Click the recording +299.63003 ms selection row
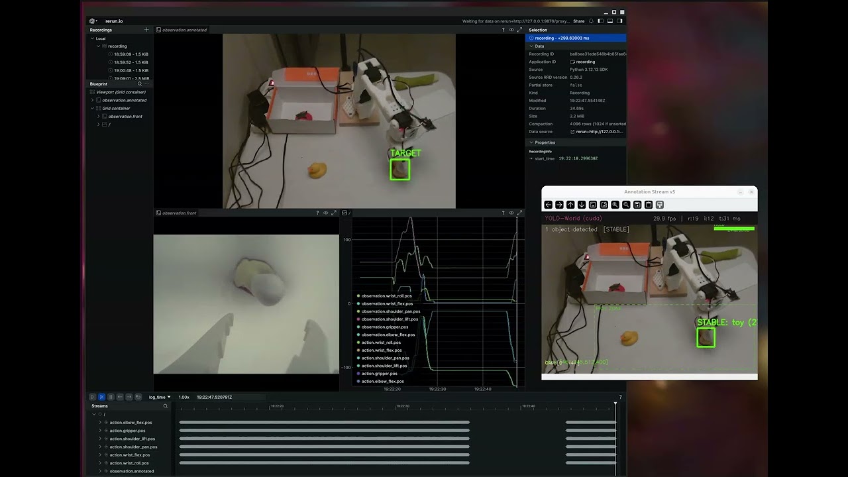The image size is (848, 477). click(576, 38)
